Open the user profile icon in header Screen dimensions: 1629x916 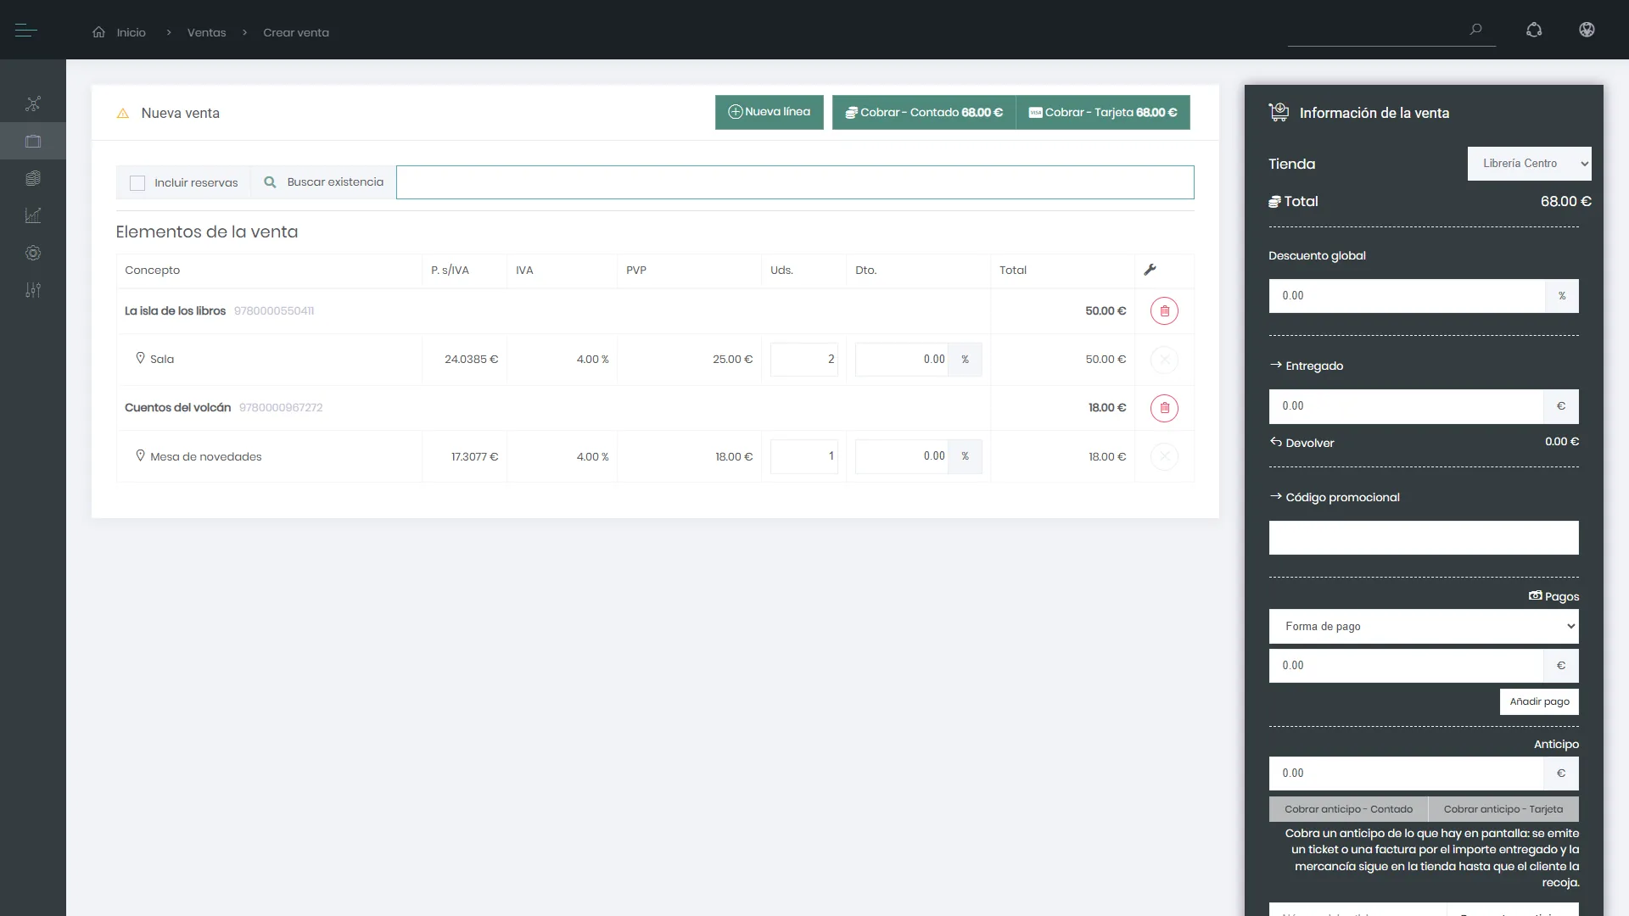1587,31
